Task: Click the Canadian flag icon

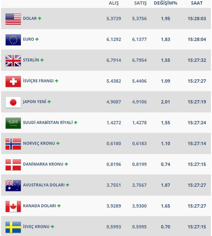Action: pos(13,206)
